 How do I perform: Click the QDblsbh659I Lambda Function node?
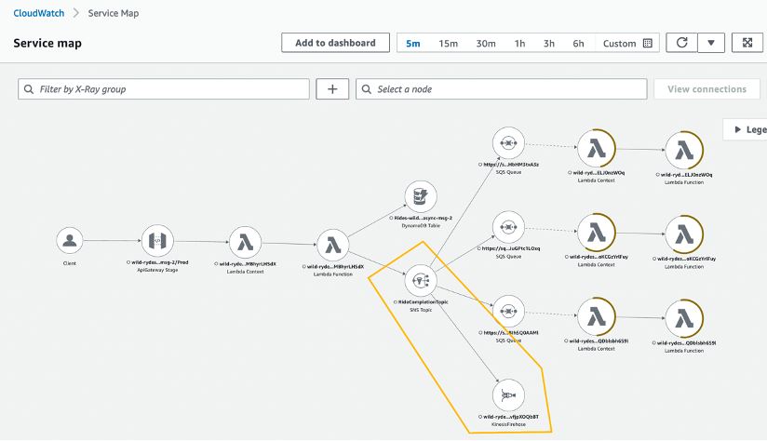click(684, 318)
